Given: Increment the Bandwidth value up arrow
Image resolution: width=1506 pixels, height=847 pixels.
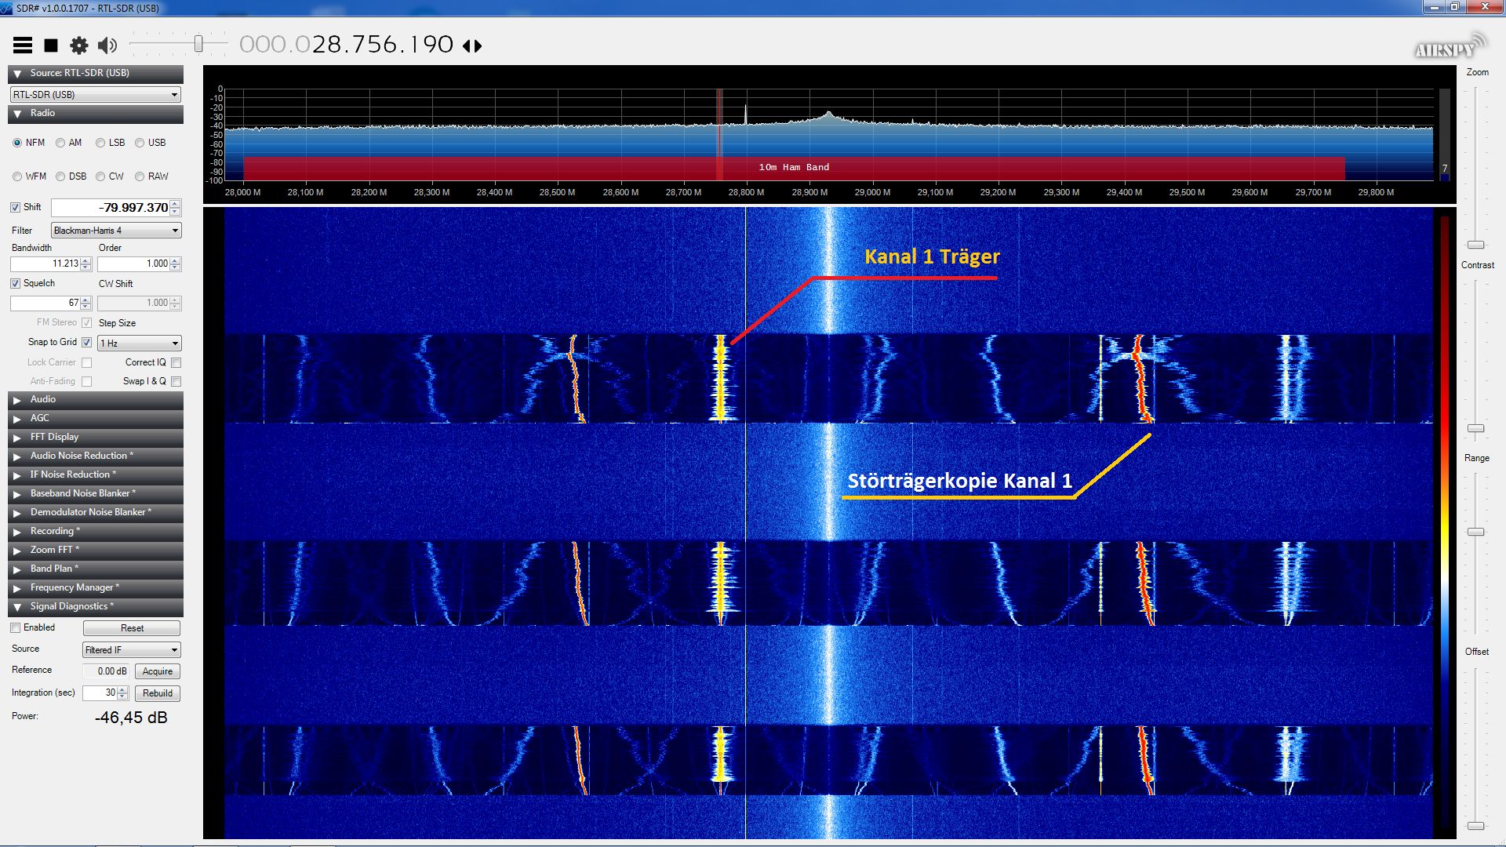Looking at the screenshot, I should tap(85, 260).
